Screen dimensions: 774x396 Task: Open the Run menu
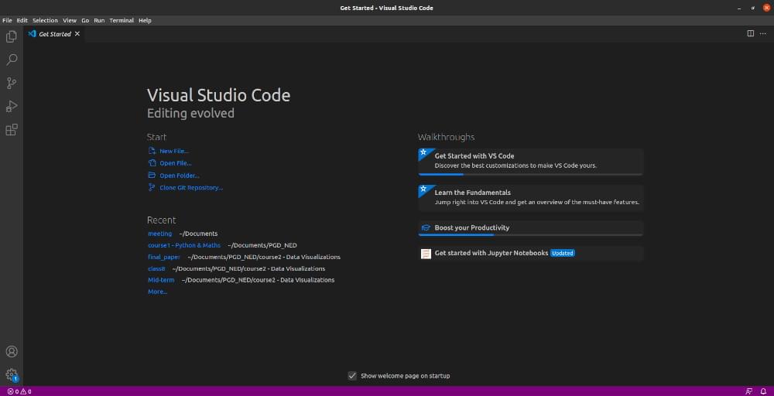coord(99,21)
